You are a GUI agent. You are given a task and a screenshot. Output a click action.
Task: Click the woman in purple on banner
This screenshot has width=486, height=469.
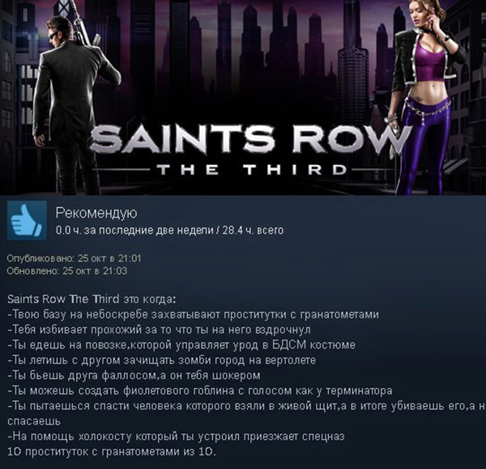tap(428, 96)
